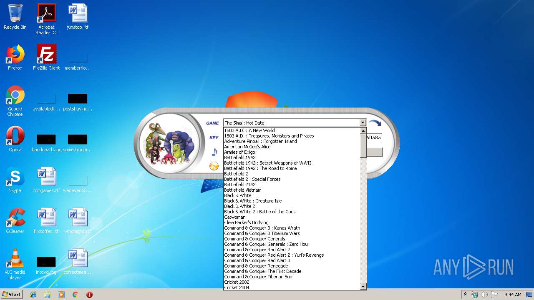Choose 1503 A.D. : A New World
534x300 pixels.
pyautogui.click(x=292, y=130)
